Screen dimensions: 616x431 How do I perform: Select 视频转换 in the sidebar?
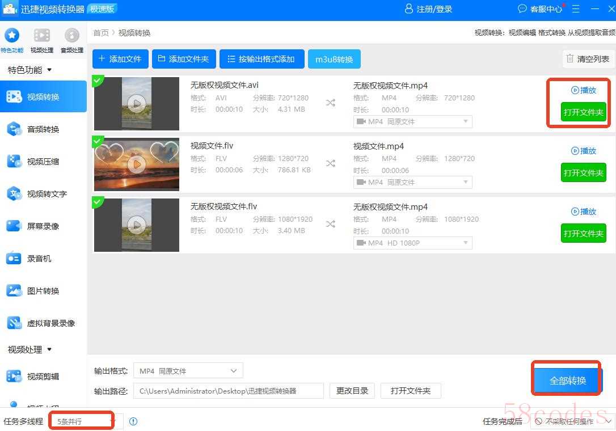coord(43,96)
